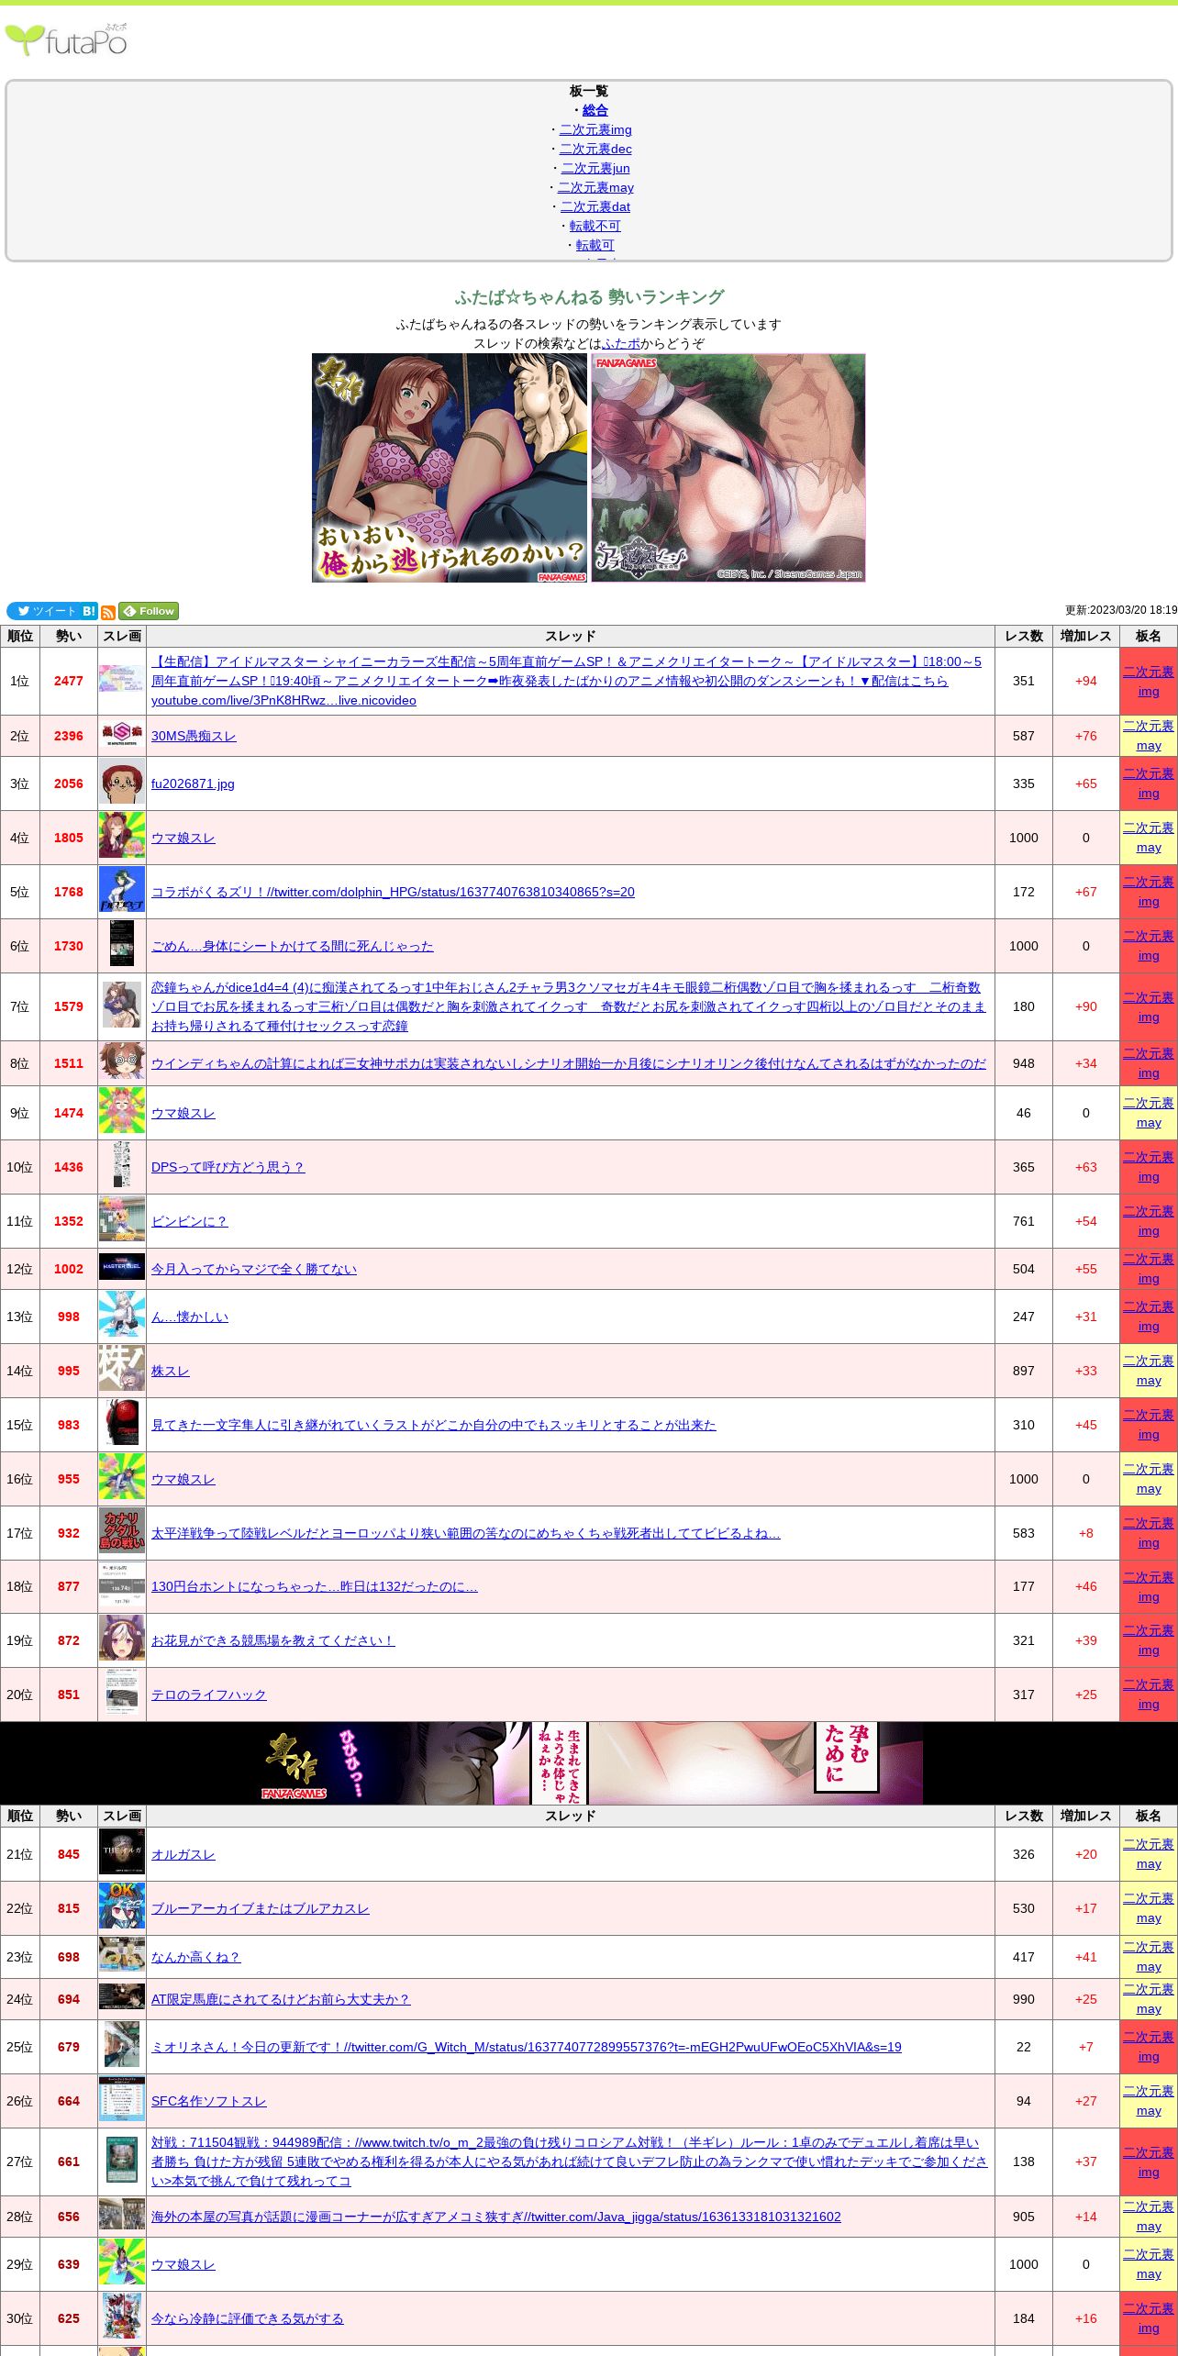Open the 二次元裏jun board
This screenshot has height=2356, width=1178.
tap(595, 168)
